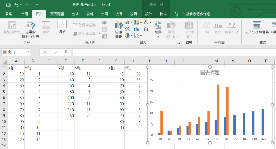Open the Customize Quick Access Toolbar dropdown
This screenshot has width=276, height=149.
pos(37,5)
